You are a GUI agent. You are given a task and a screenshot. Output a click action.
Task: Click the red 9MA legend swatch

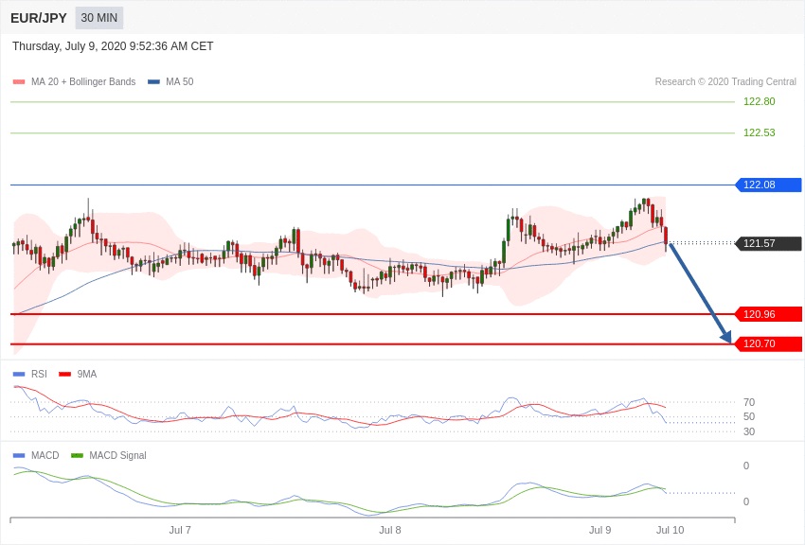point(65,375)
